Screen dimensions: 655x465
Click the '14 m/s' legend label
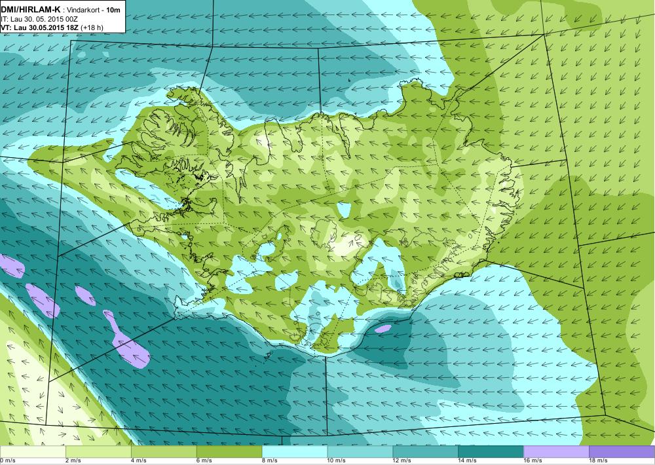[468, 461]
